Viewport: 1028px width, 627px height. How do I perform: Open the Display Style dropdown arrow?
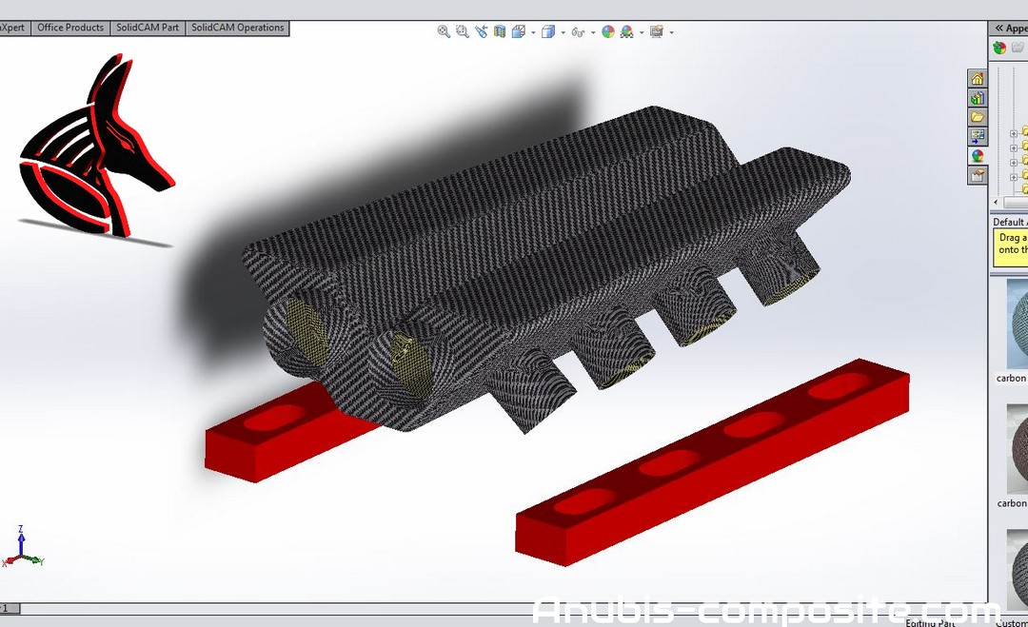pos(563,32)
